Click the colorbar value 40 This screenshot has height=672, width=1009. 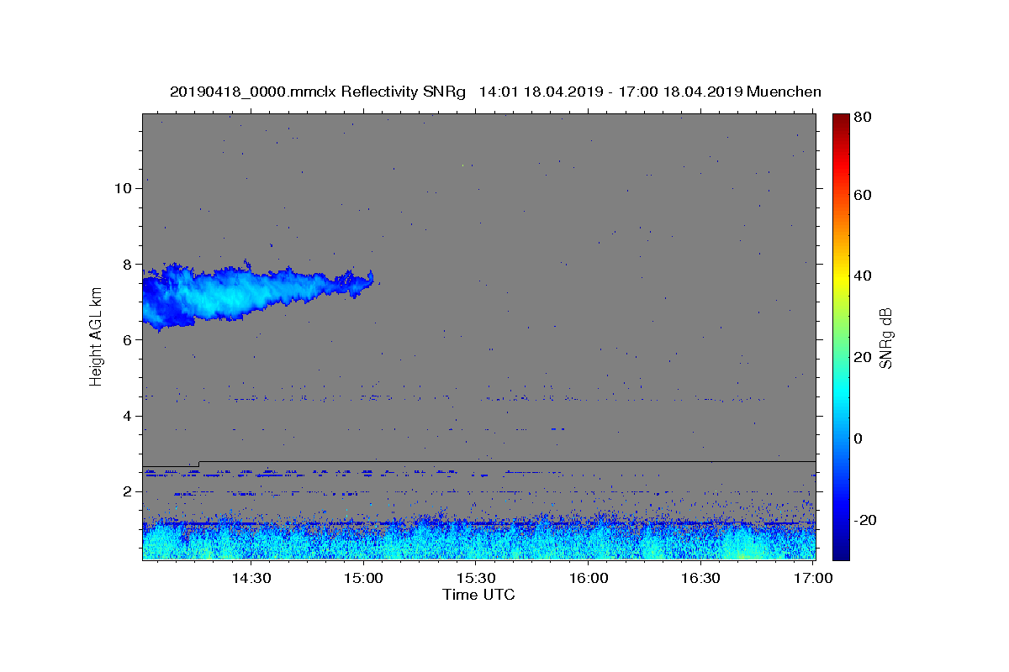[x=862, y=276]
